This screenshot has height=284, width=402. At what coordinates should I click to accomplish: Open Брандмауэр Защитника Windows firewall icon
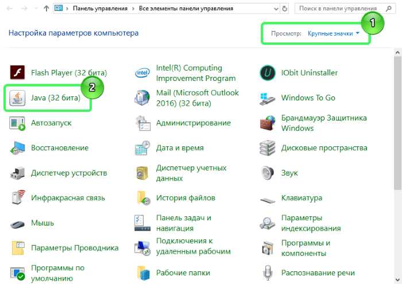tap(268, 123)
